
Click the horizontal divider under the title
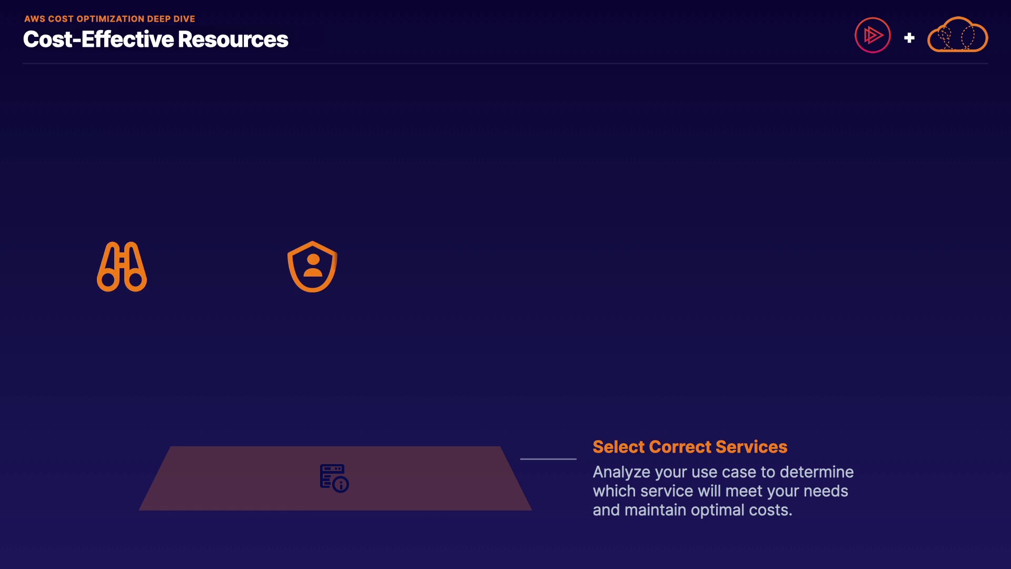506,64
